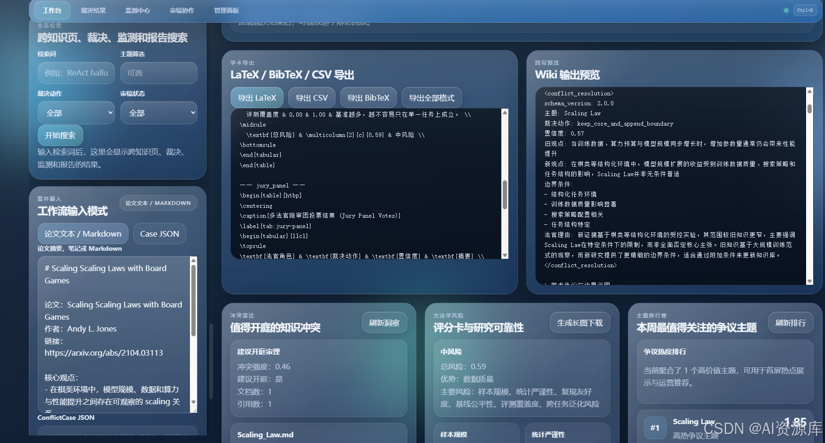Screen dimensions: 825x443
Task: Click the 冲突强度: 0.46 value
Action: pyautogui.click(x=264, y=366)
